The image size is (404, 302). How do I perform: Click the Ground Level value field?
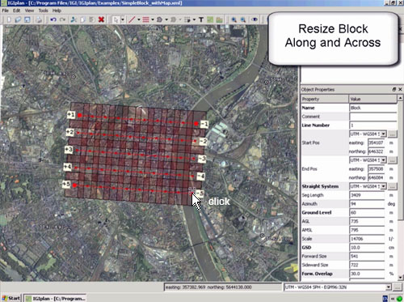click(x=367, y=212)
